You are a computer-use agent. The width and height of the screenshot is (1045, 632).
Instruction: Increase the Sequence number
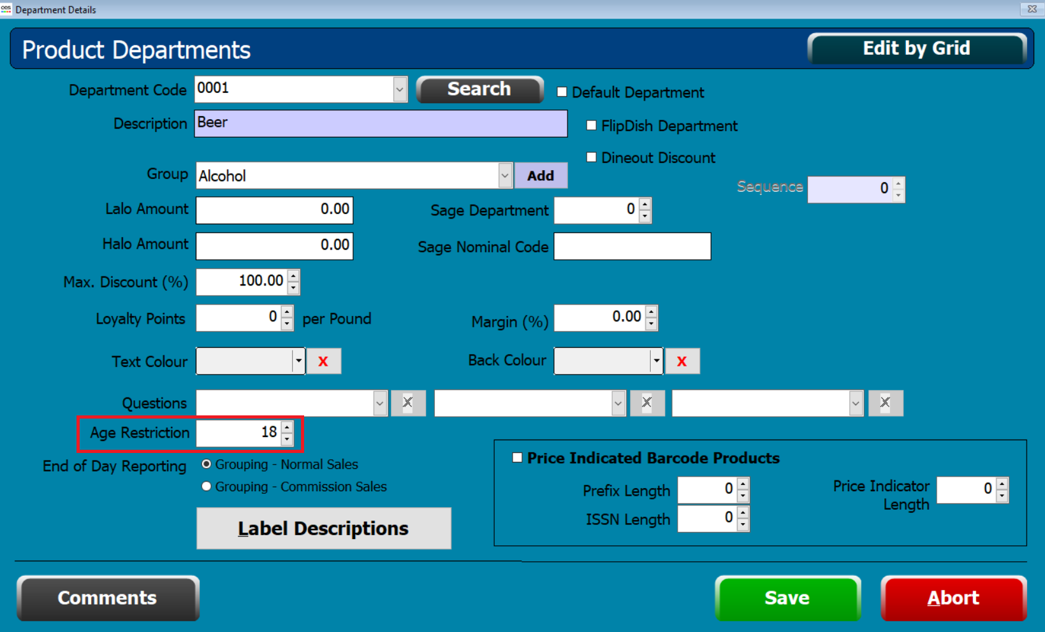[898, 183]
